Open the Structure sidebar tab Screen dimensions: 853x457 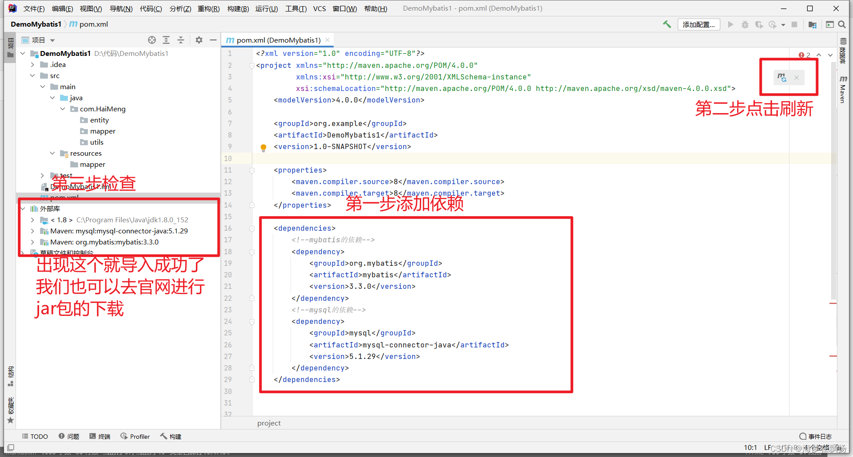click(11, 376)
